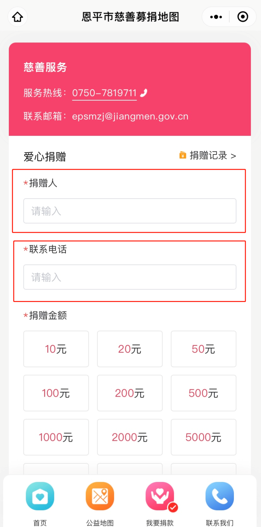
Task: Expand 捐赠记录 via its chevron arrow
Action: [234, 156]
